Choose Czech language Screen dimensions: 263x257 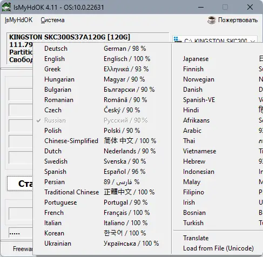(x=102, y=110)
